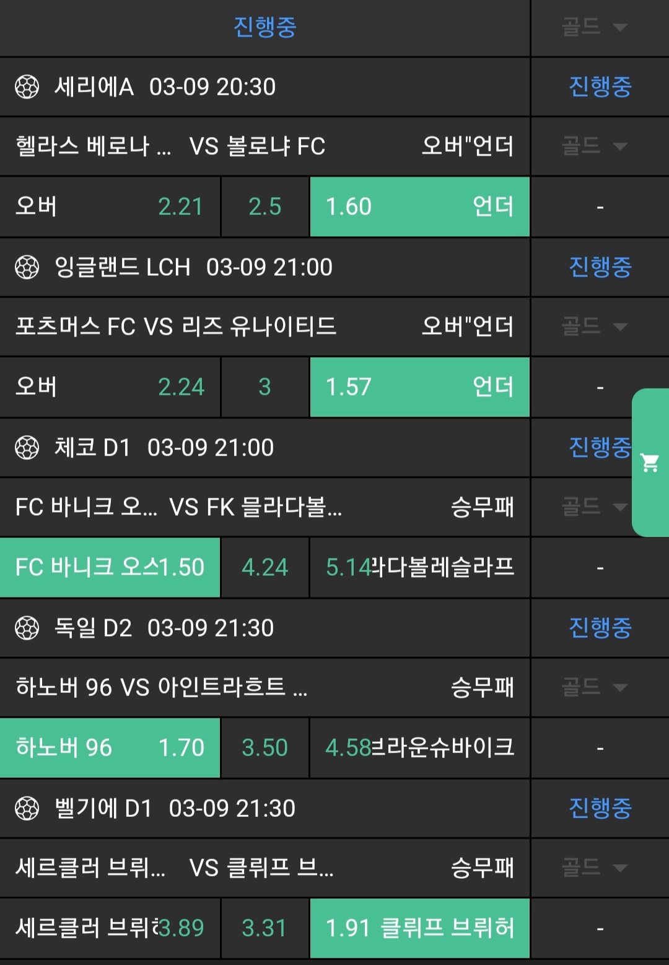Select 오버 2.21 for the 헬라스 베로나 match
This screenshot has height=965, width=669.
pyautogui.click(x=110, y=206)
